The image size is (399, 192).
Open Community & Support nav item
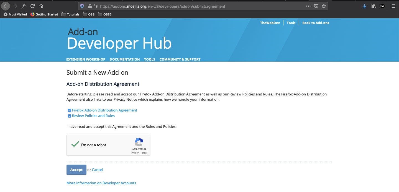(180, 59)
